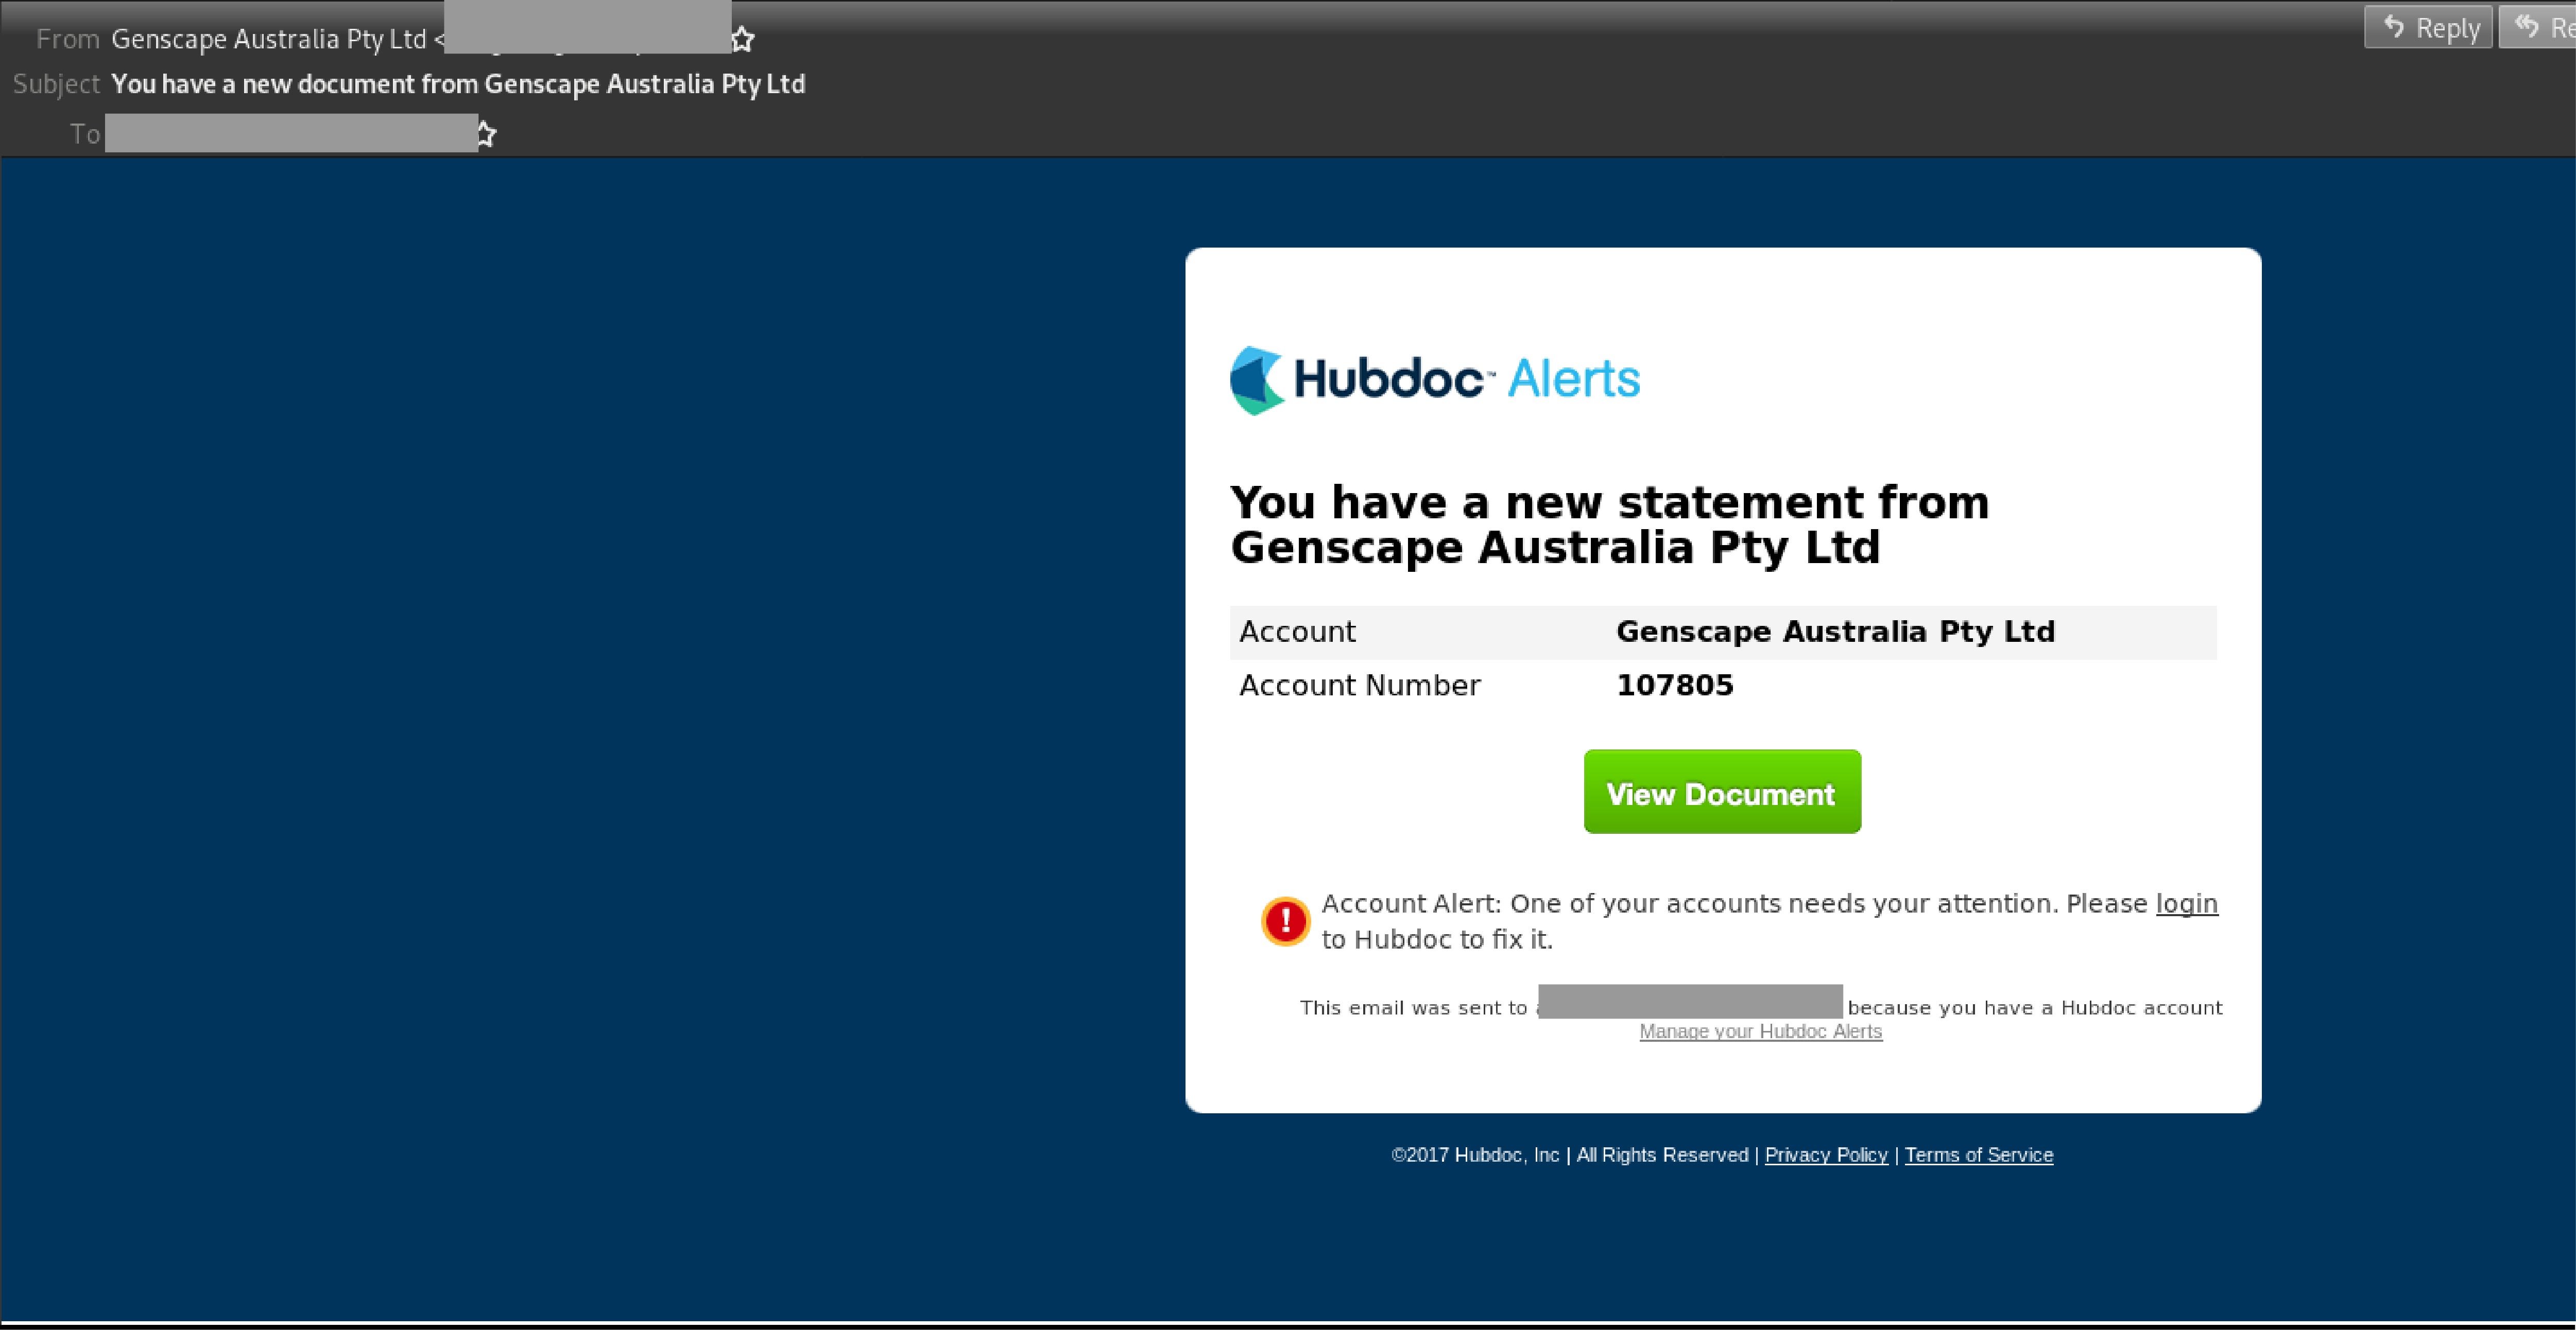Click the green View Document button
2576x1330 pixels.
coord(1722,792)
